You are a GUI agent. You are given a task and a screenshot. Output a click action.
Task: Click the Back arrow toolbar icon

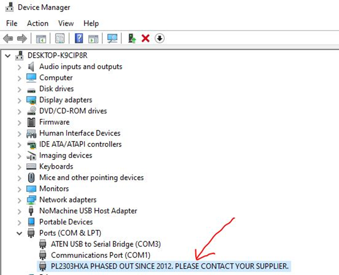pos(8,39)
